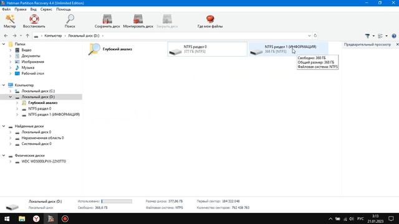This screenshot has height=224, width=399.
Task: Show hidden tray icons chevron
Action: pyautogui.click(x=330, y=218)
